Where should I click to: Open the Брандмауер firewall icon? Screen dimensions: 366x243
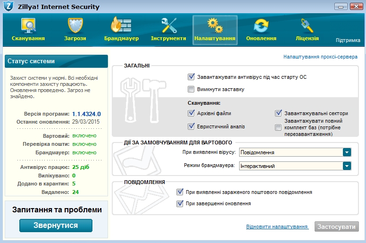[121, 25]
